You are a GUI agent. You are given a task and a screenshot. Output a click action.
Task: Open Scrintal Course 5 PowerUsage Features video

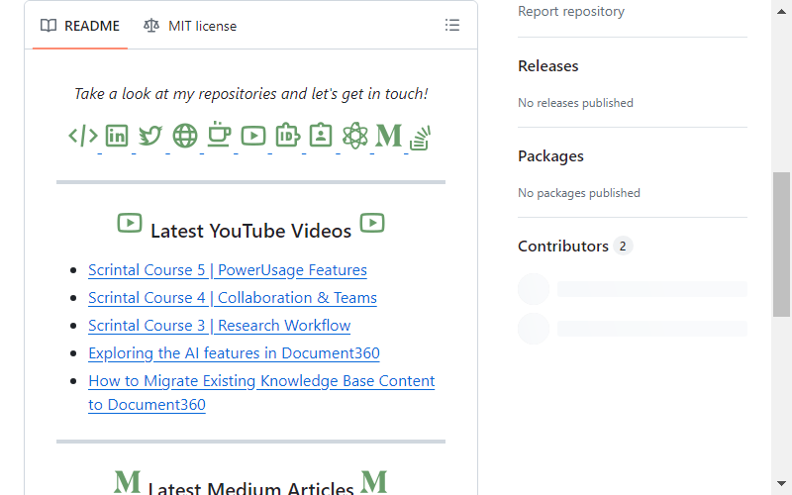(228, 270)
